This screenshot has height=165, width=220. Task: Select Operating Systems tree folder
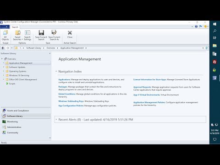click(x=17, y=71)
